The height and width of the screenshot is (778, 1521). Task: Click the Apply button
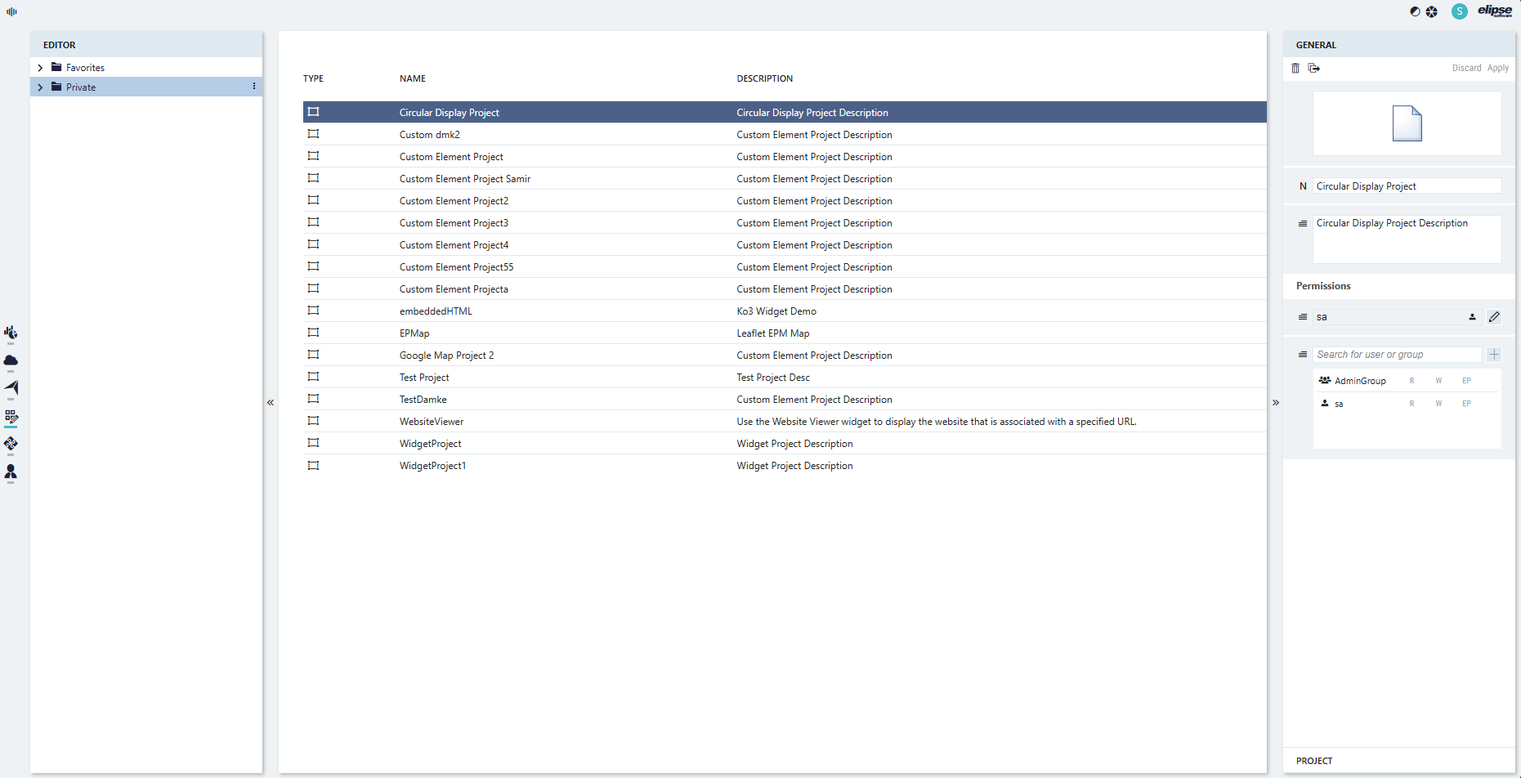point(1498,68)
